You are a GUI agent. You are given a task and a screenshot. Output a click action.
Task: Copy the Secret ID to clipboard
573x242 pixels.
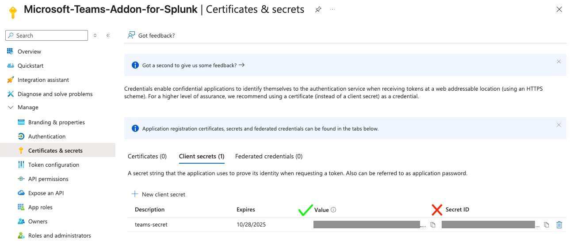pos(546,225)
